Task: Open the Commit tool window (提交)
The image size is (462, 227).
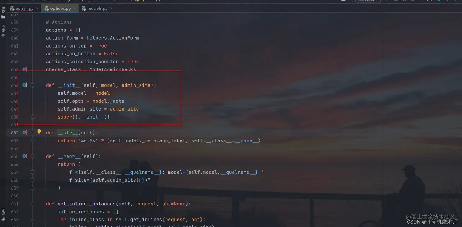Action: 3,31
